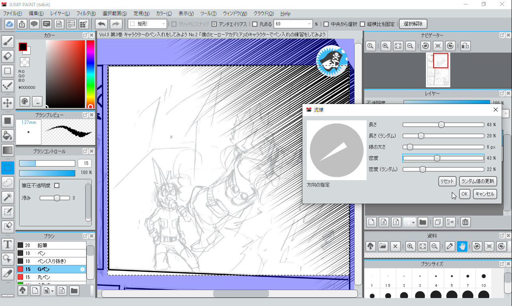This screenshot has width=512, height=306.
Task: Enable the 中央から選択 checkbox
Action: [x=326, y=24]
